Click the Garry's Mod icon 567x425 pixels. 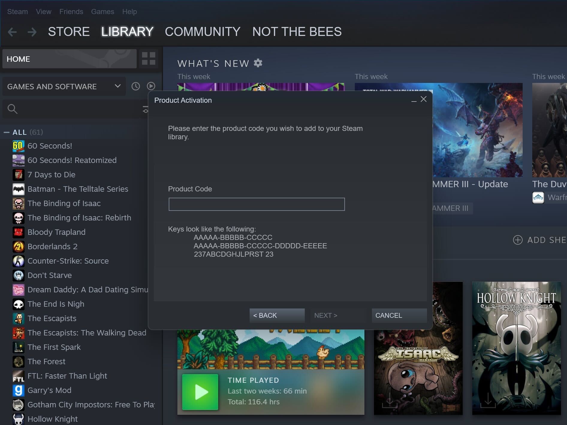coord(19,390)
